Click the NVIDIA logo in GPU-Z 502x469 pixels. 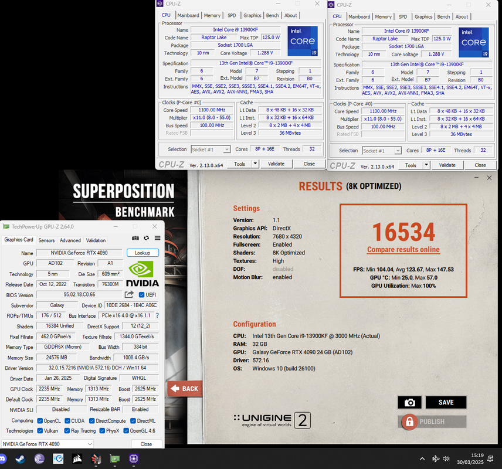142,274
